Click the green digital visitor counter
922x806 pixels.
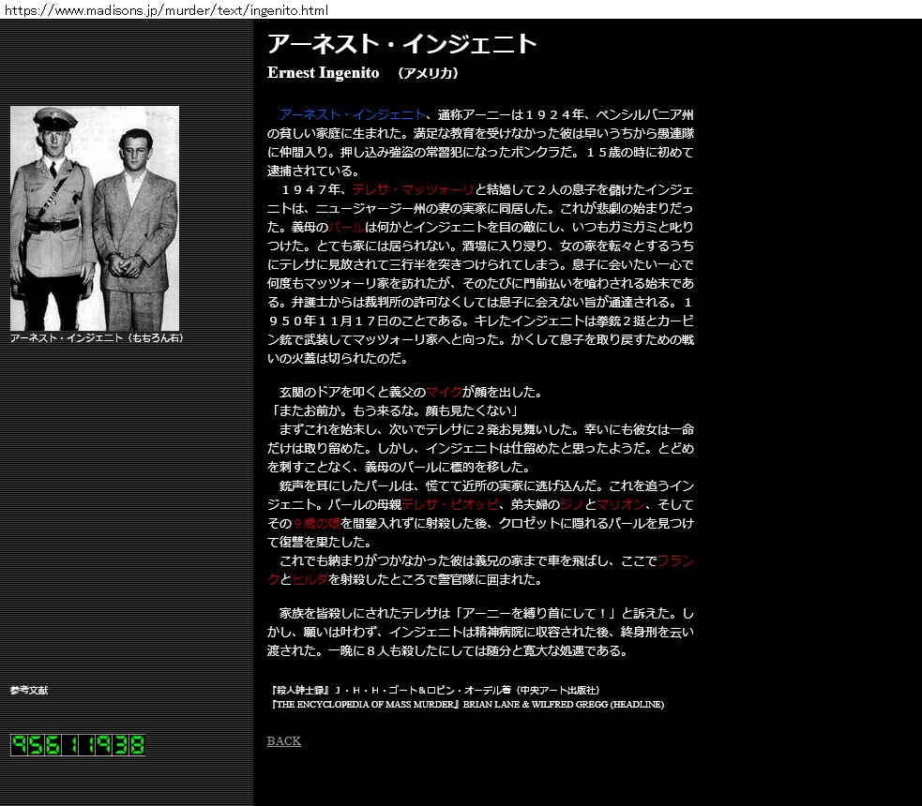78,745
